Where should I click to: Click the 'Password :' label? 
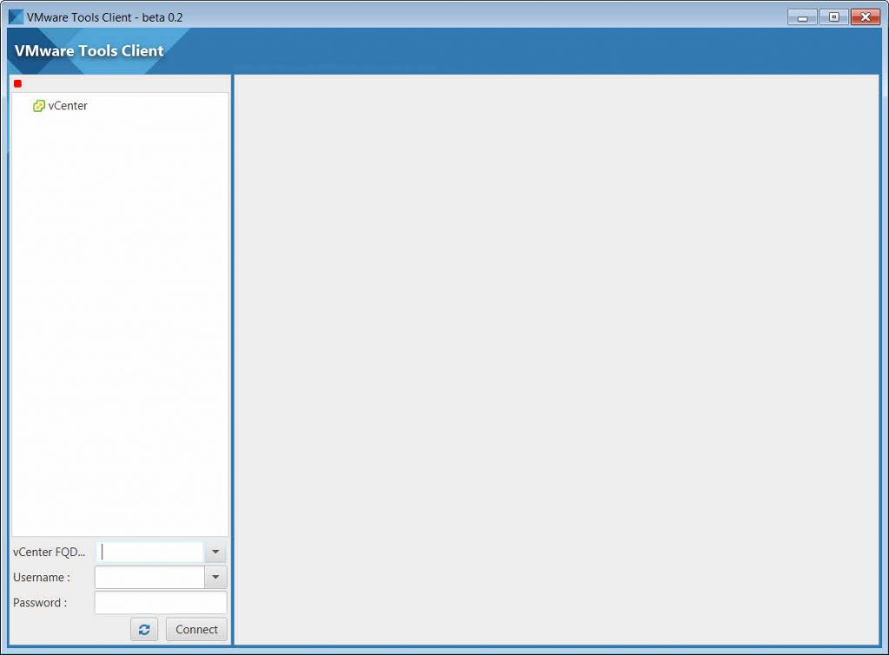click(40, 603)
